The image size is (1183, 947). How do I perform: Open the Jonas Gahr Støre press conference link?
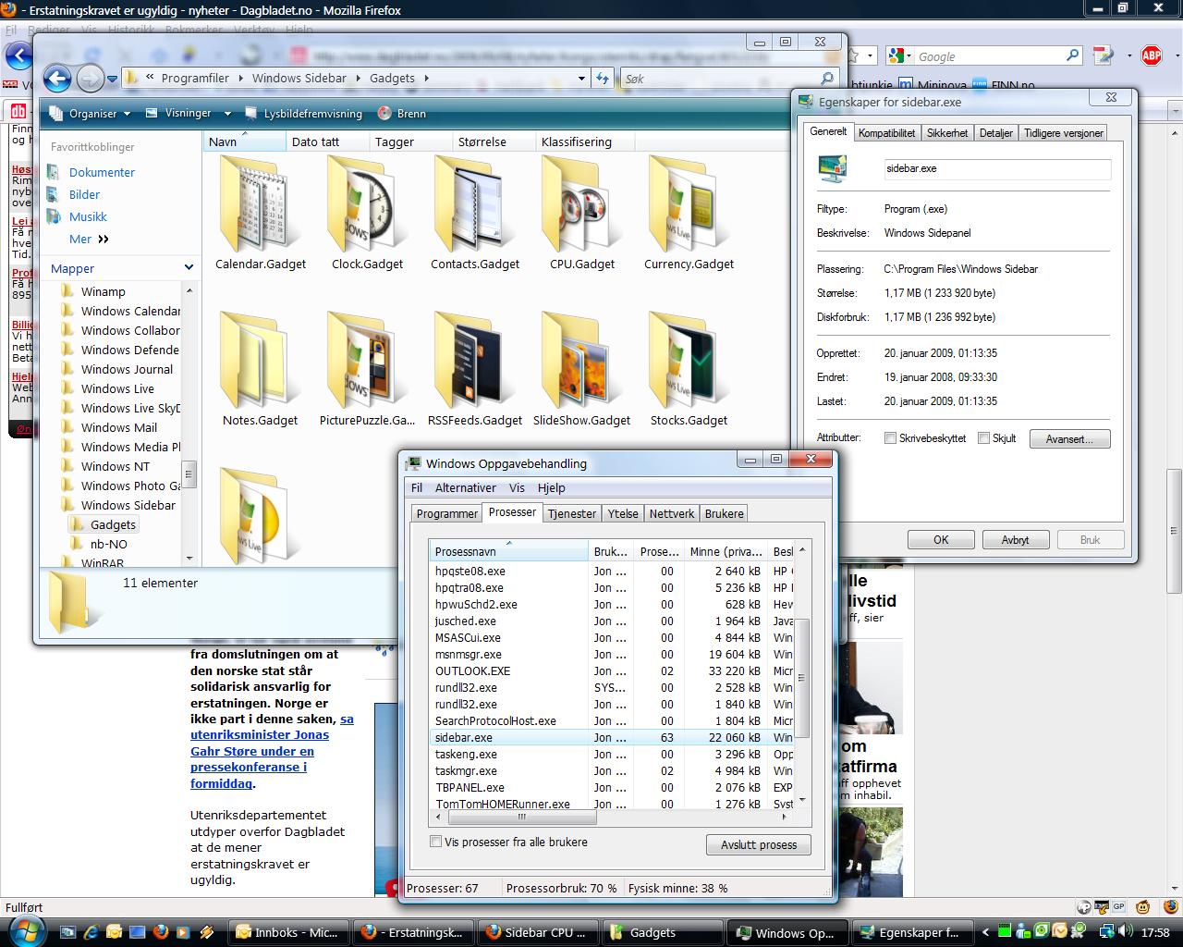point(272,751)
